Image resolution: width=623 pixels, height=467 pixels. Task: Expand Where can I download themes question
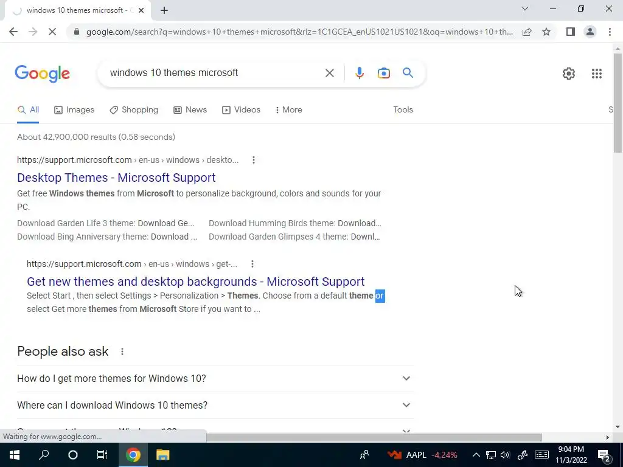point(215,405)
